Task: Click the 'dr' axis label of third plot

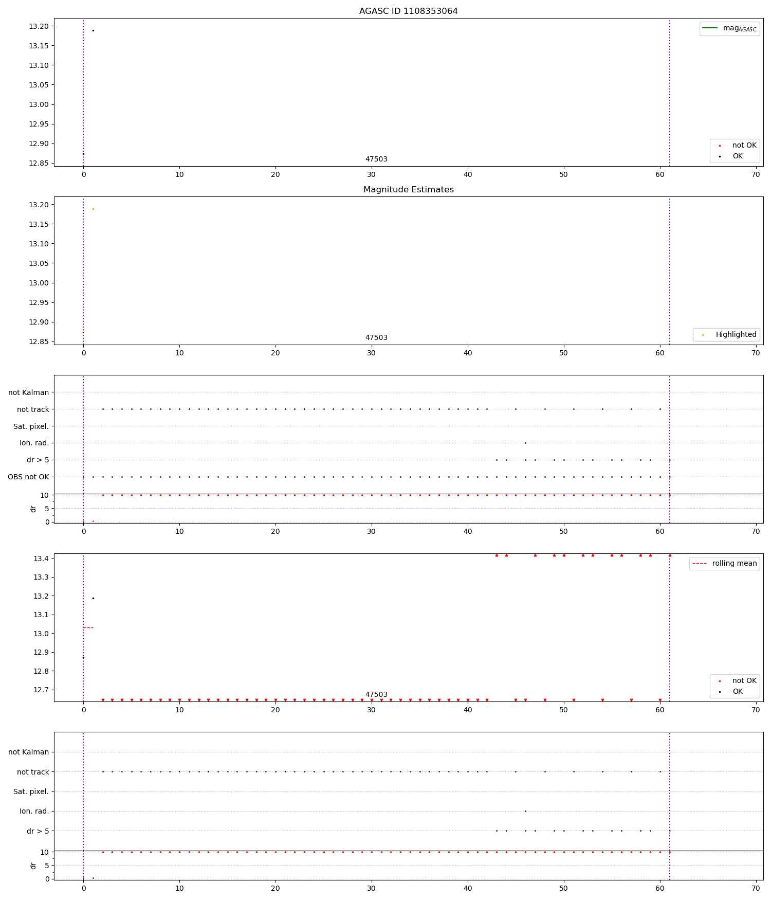Action: click(33, 509)
